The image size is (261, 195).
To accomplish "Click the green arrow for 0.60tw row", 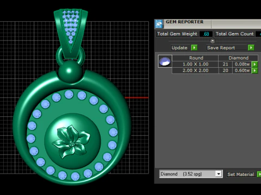I will point(254,70).
